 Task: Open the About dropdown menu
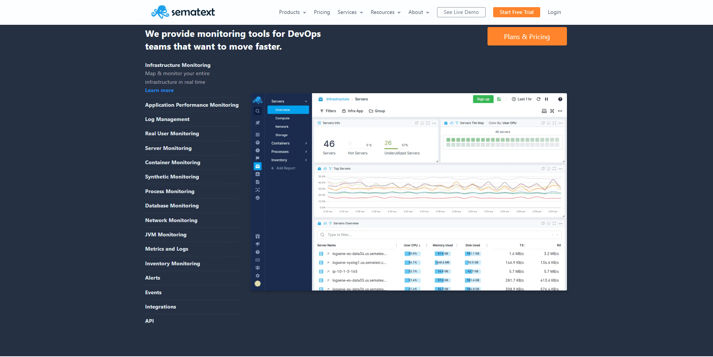(419, 12)
